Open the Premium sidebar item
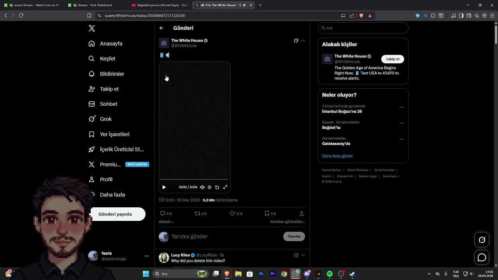The height and width of the screenshot is (280, 498). click(119, 164)
